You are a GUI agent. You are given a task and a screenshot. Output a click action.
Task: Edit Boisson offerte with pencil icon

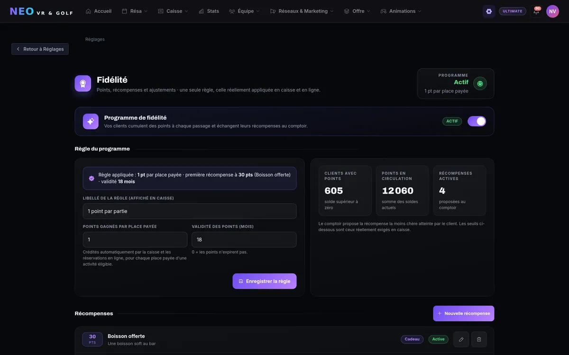pos(461,339)
